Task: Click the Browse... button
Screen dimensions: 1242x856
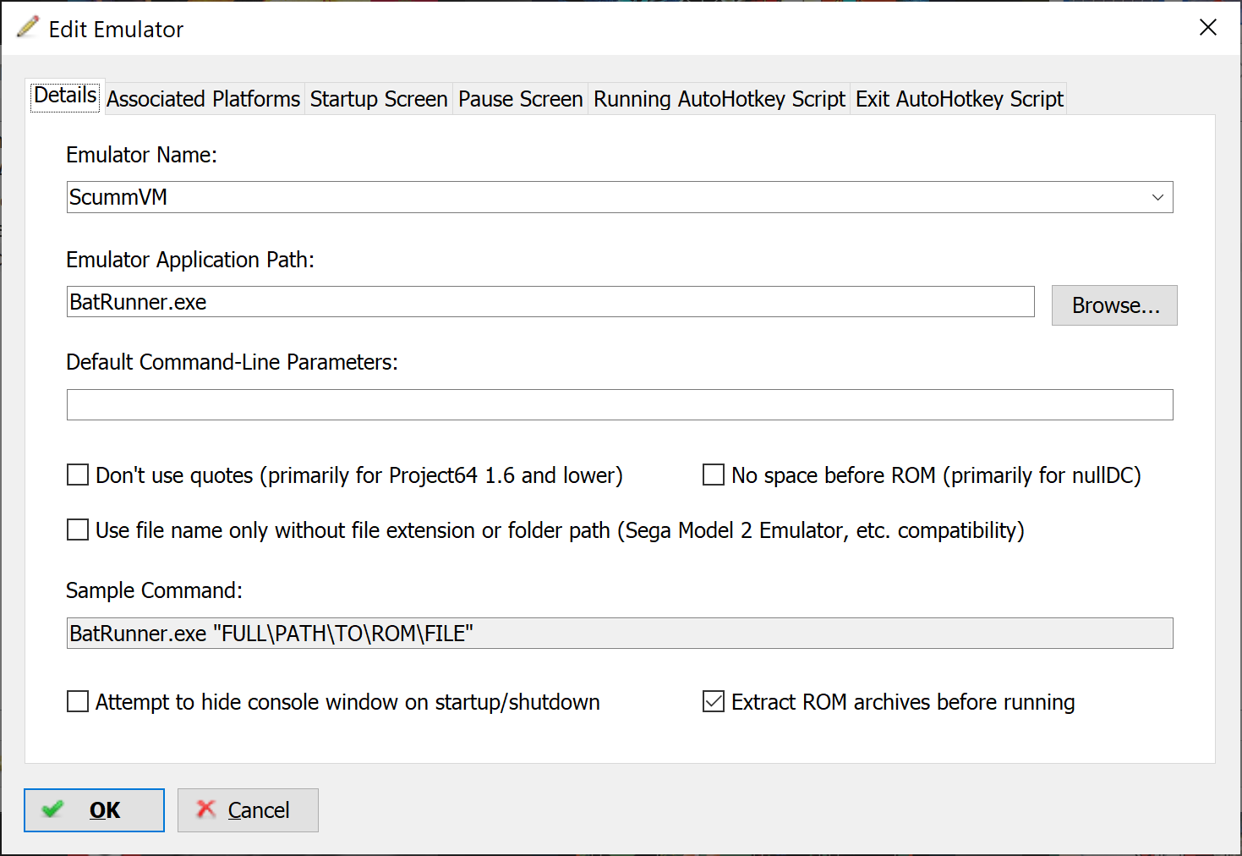Action: click(x=1114, y=305)
